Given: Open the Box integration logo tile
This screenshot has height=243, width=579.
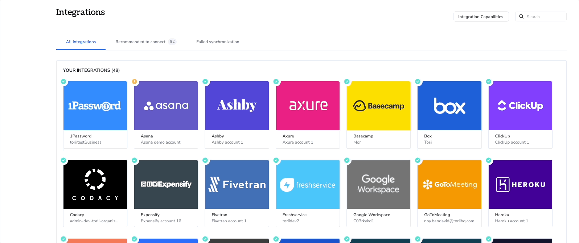Looking at the screenshot, I should click(x=449, y=106).
